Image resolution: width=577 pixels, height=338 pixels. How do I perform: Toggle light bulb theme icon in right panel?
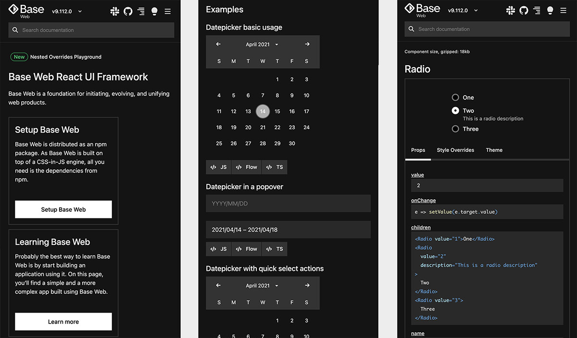pos(551,10)
